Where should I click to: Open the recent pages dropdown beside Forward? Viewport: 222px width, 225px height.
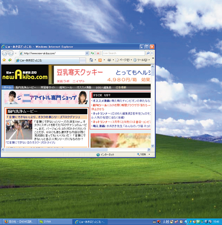pos(16,54)
